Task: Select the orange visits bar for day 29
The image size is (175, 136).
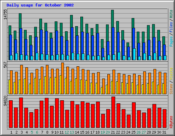Action: tap(155, 82)
